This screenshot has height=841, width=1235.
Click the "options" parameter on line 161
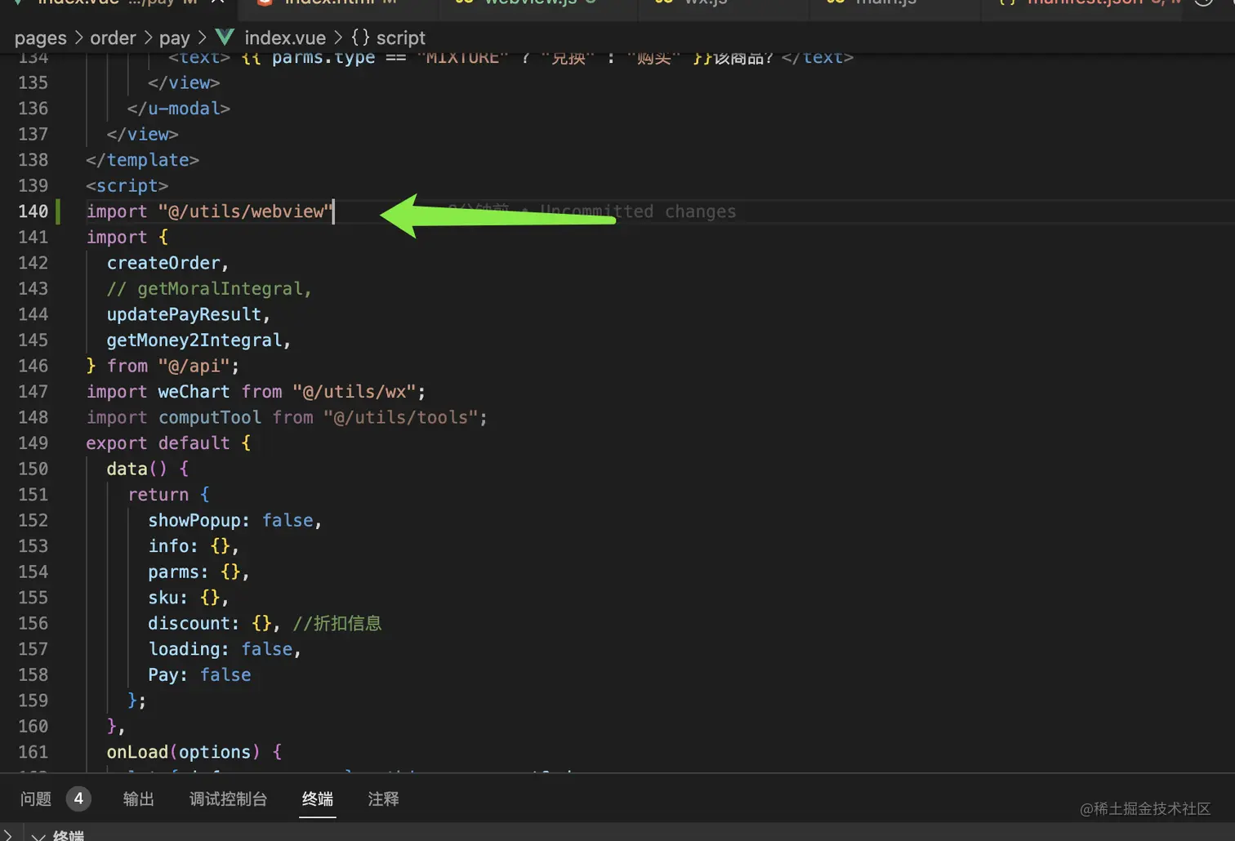pos(215,751)
